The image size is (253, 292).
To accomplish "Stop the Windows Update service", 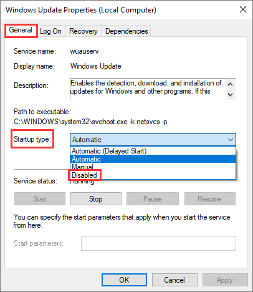I will tap(96, 199).
